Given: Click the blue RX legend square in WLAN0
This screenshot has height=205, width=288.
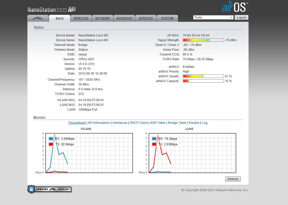Looking at the screenshot, I should 51,139.
